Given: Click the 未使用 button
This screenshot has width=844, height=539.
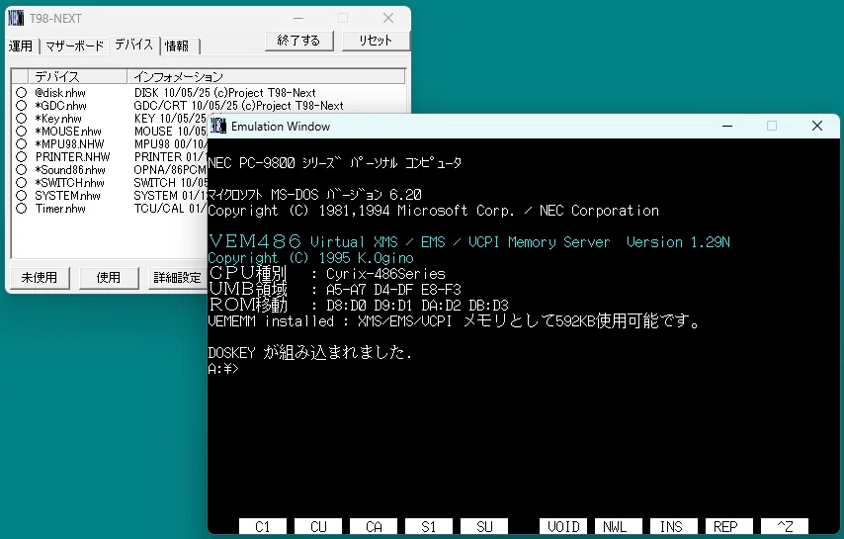Looking at the screenshot, I should click(x=40, y=278).
